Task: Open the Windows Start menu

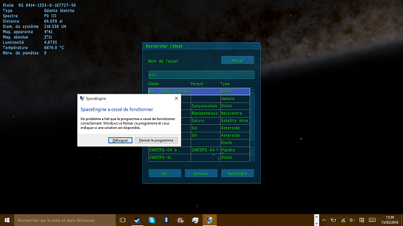Action: (x=7, y=220)
